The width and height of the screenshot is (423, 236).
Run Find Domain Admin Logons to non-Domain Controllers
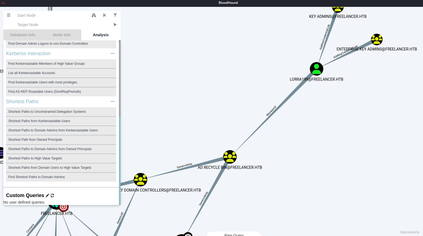point(61,44)
